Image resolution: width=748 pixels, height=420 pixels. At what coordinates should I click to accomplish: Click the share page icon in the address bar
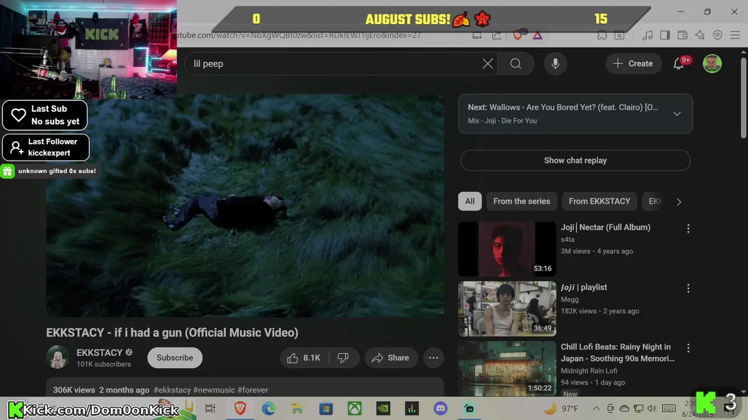496,36
